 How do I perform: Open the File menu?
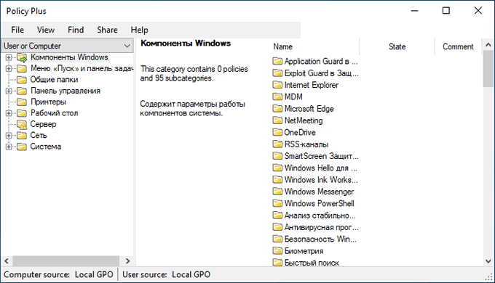[17, 30]
